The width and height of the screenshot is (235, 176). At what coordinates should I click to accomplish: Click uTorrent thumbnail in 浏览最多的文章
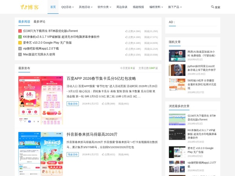pos(177,119)
